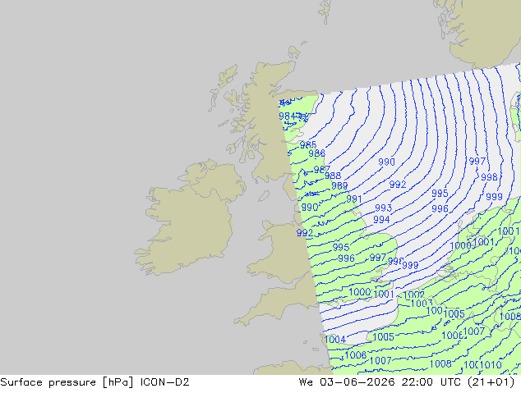Viewport: 521px width, 402px height.
Task: Click the 'ICON-D2' model name
Action: [165, 382]
